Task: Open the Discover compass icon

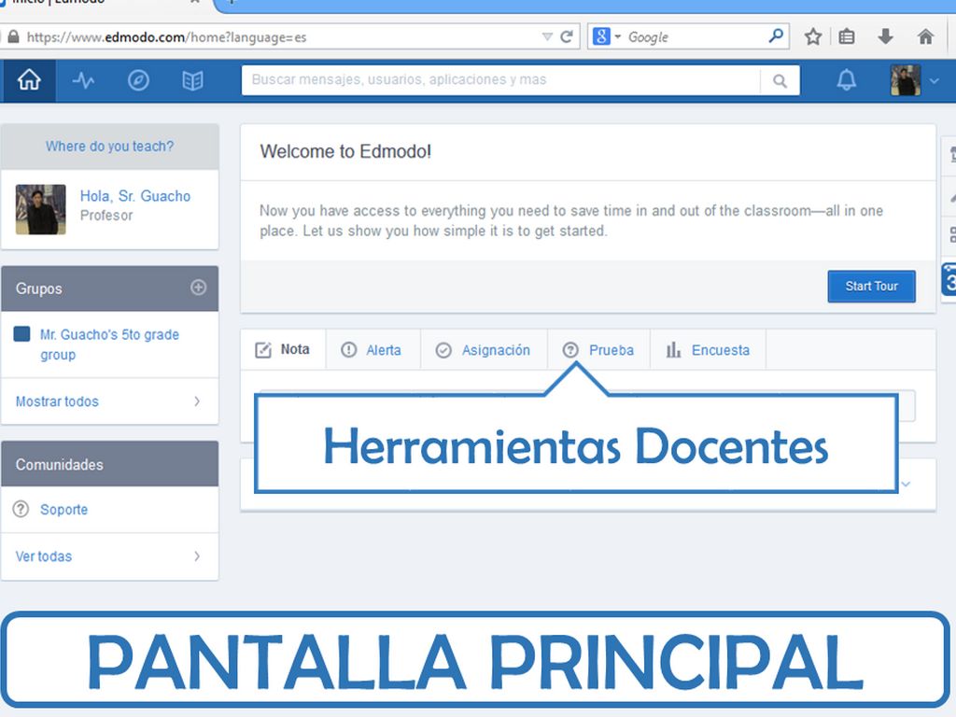Action: tap(138, 81)
